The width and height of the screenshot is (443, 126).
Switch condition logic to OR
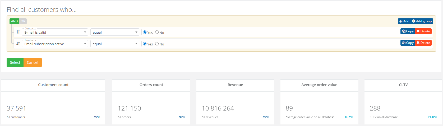[23, 21]
